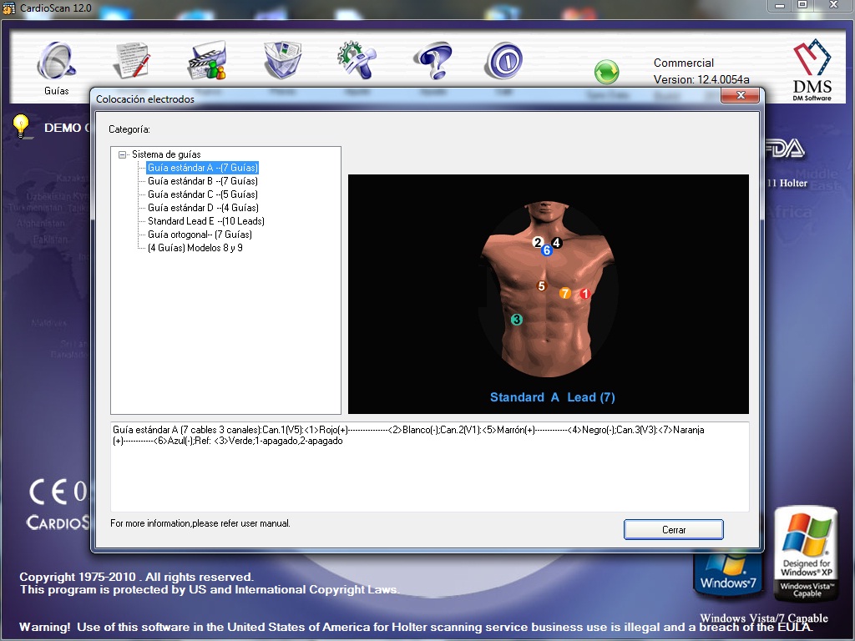
Task: Collapse the Sistema de guías tree node
Action: 123,154
